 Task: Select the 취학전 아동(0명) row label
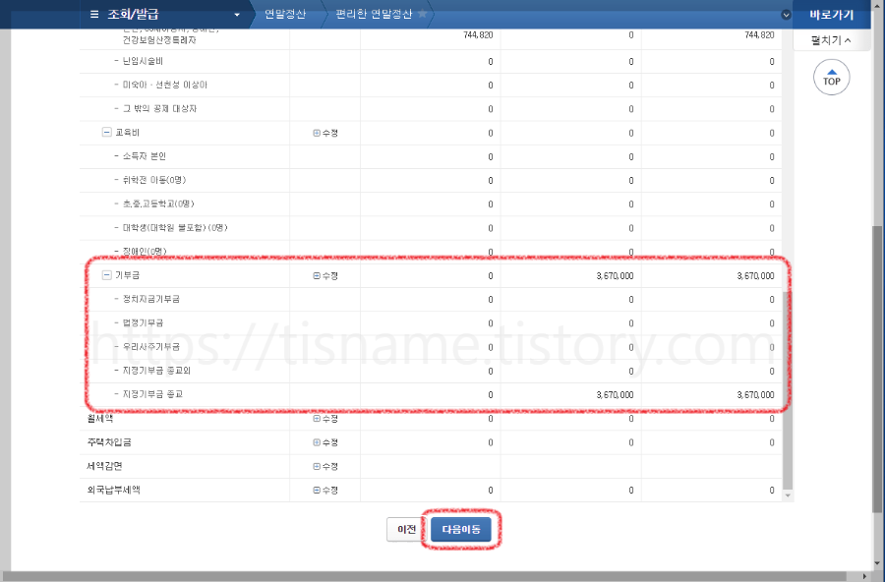coord(154,180)
